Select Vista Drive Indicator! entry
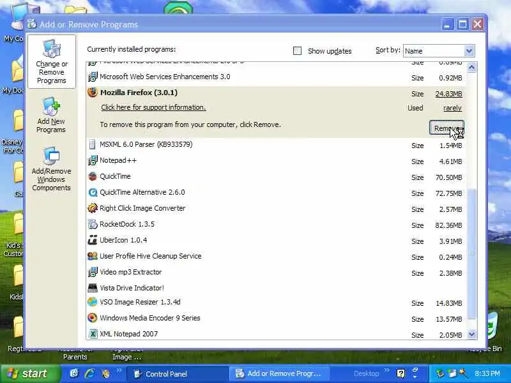511x383 pixels. pyautogui.click(x=276, y=288)
